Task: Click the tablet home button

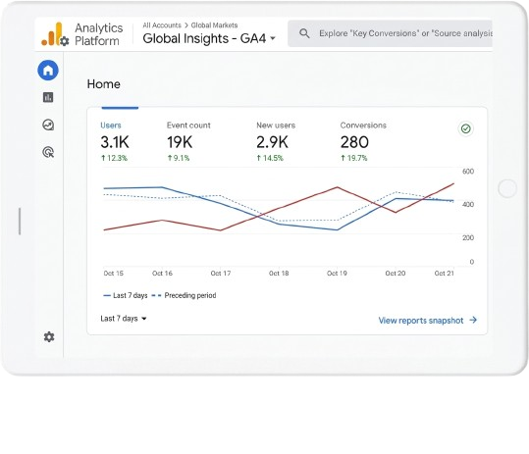Action: click(x=507, y=188)
